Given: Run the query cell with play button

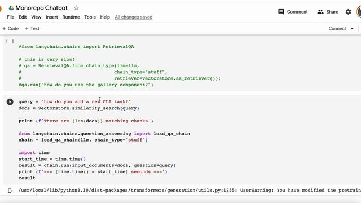Looking at the screenshot, I should [10, 101].
